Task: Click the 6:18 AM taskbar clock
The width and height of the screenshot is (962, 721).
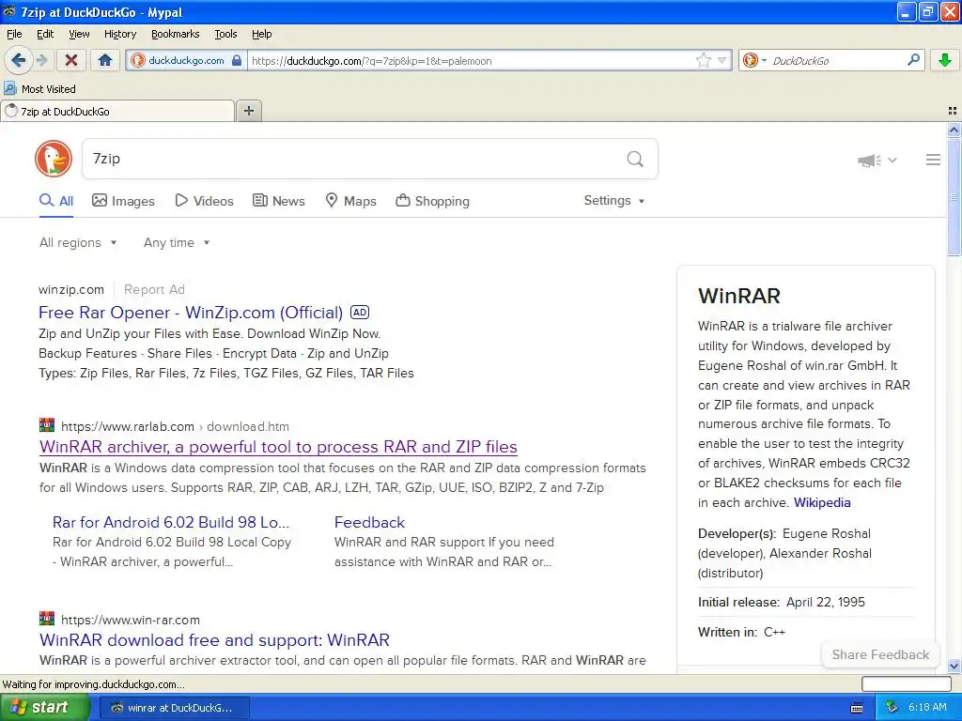Action: click(927, 707)
